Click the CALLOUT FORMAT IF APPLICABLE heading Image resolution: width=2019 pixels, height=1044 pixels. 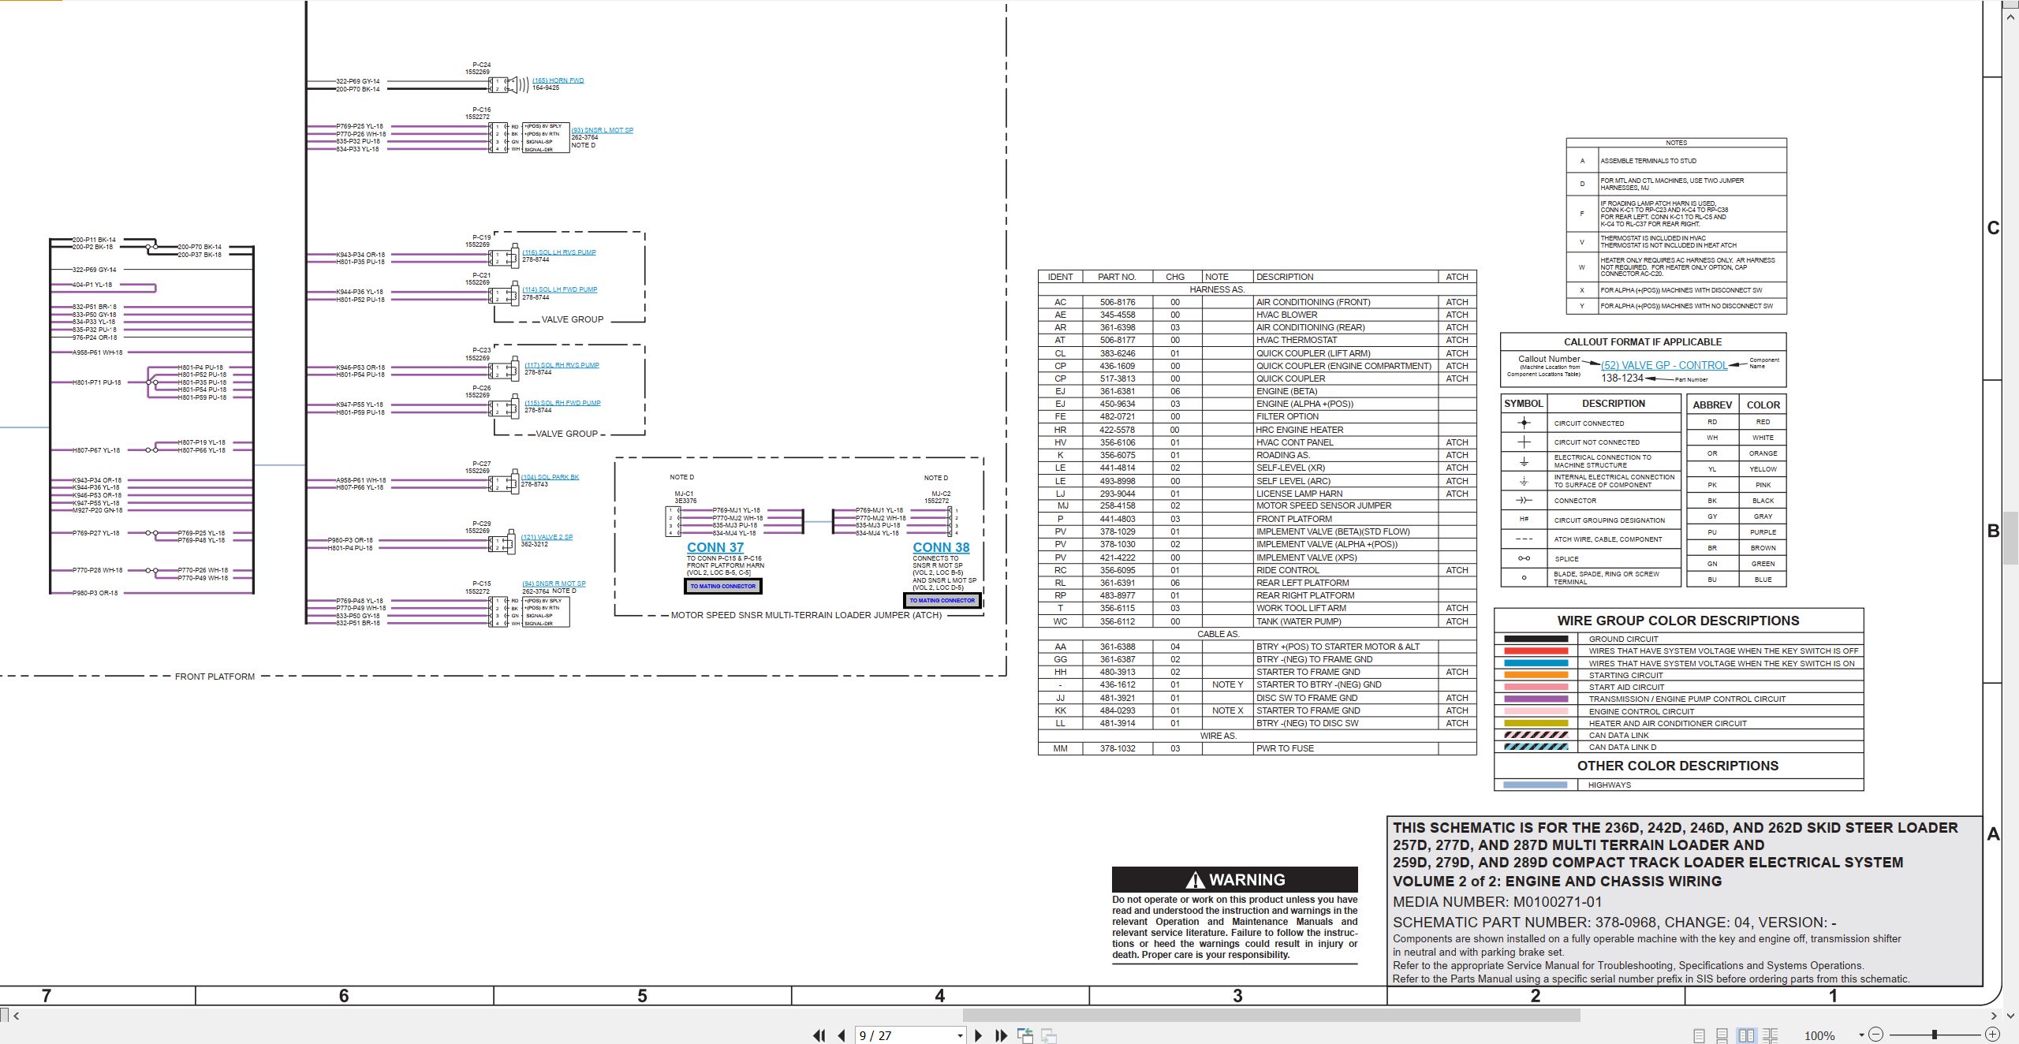[x=1643, y=342]
